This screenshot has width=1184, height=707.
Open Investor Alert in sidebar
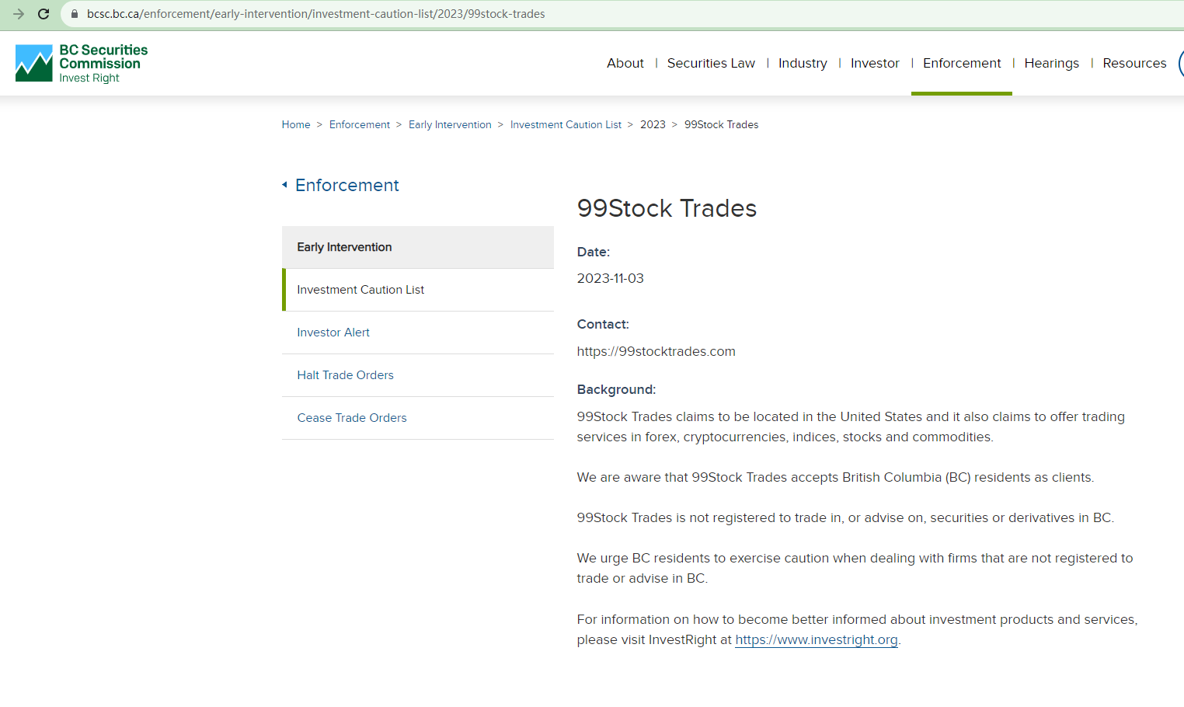point(333,333)
